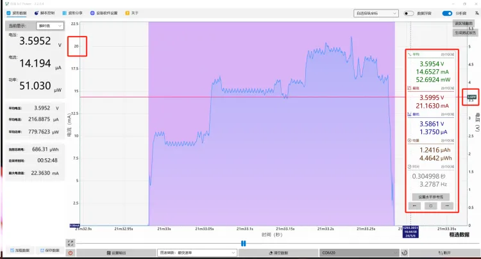Viewport: 481px width, 259px height.
Task: Click the 3.60V reference line marker on voltage axis
Action: point(472,97)
